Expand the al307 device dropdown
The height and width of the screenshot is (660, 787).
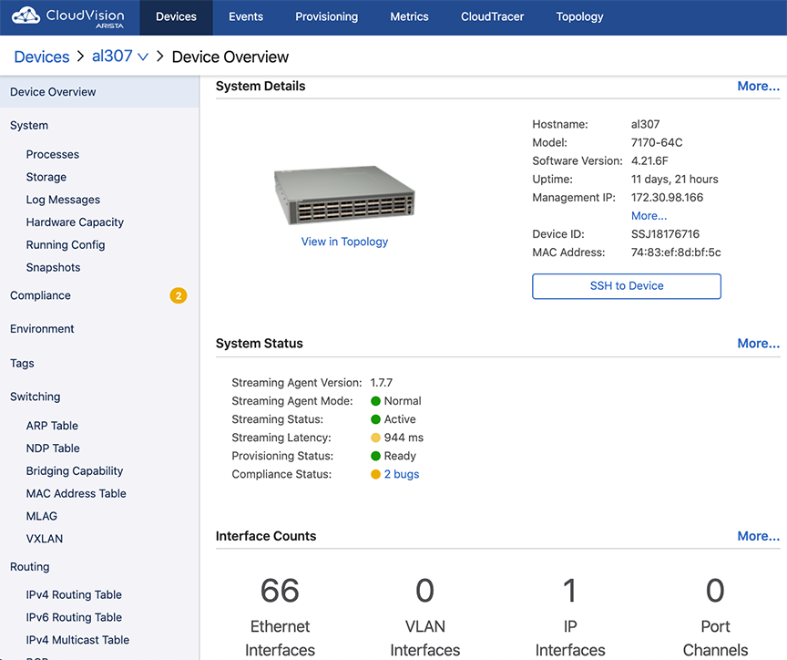[120, 57]
